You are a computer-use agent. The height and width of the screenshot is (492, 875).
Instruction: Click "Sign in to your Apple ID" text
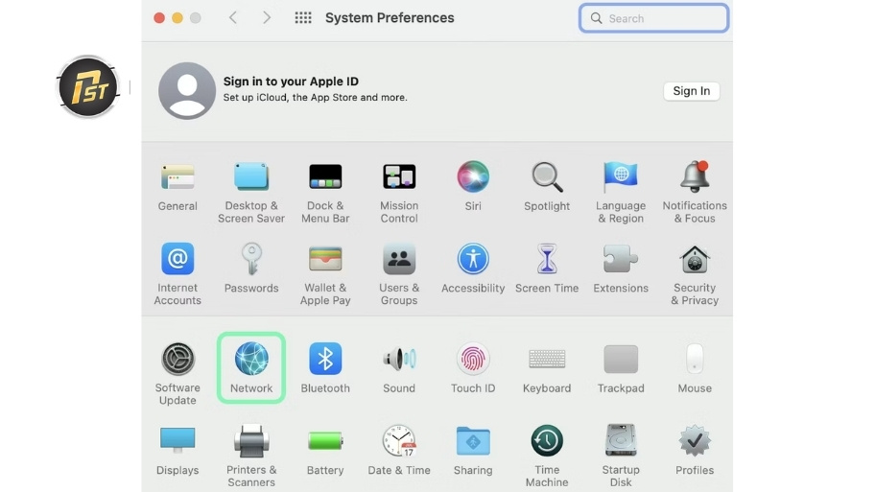[291, 82]
